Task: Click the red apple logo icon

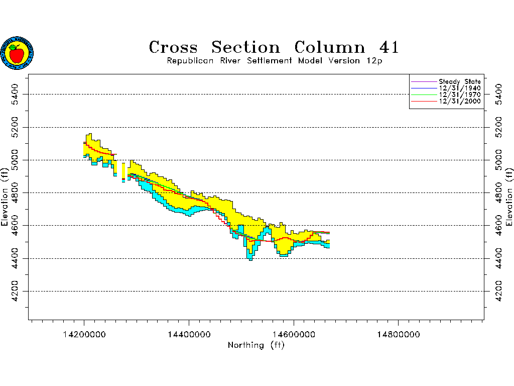Action: pos(17,53)
